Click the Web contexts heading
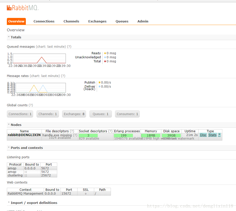This screenshot has height=211, width=236. coord(17,182)
